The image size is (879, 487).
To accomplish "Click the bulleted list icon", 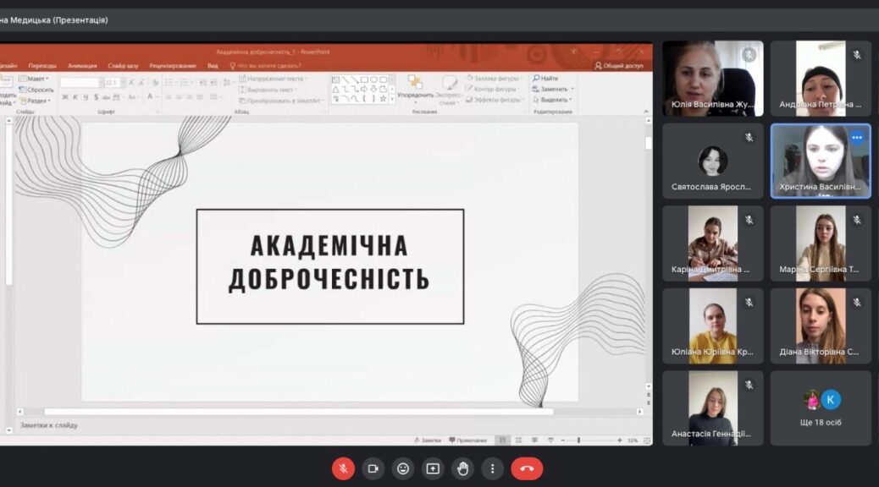I will point(170,82).
